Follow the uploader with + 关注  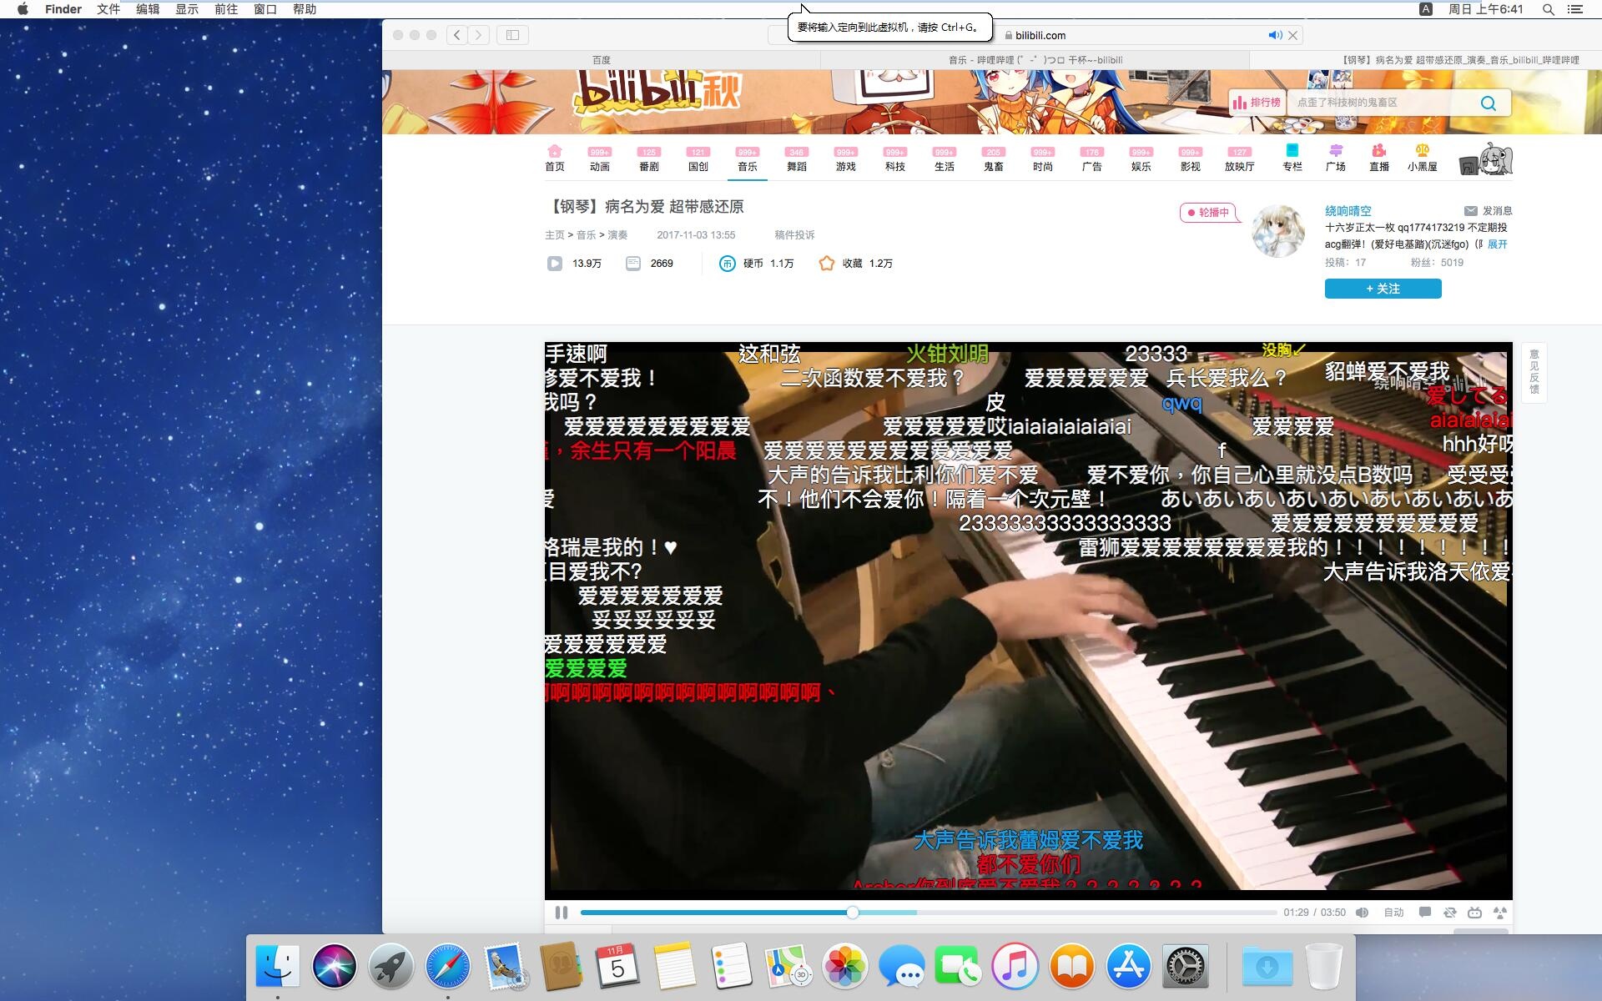[1383, 289]
